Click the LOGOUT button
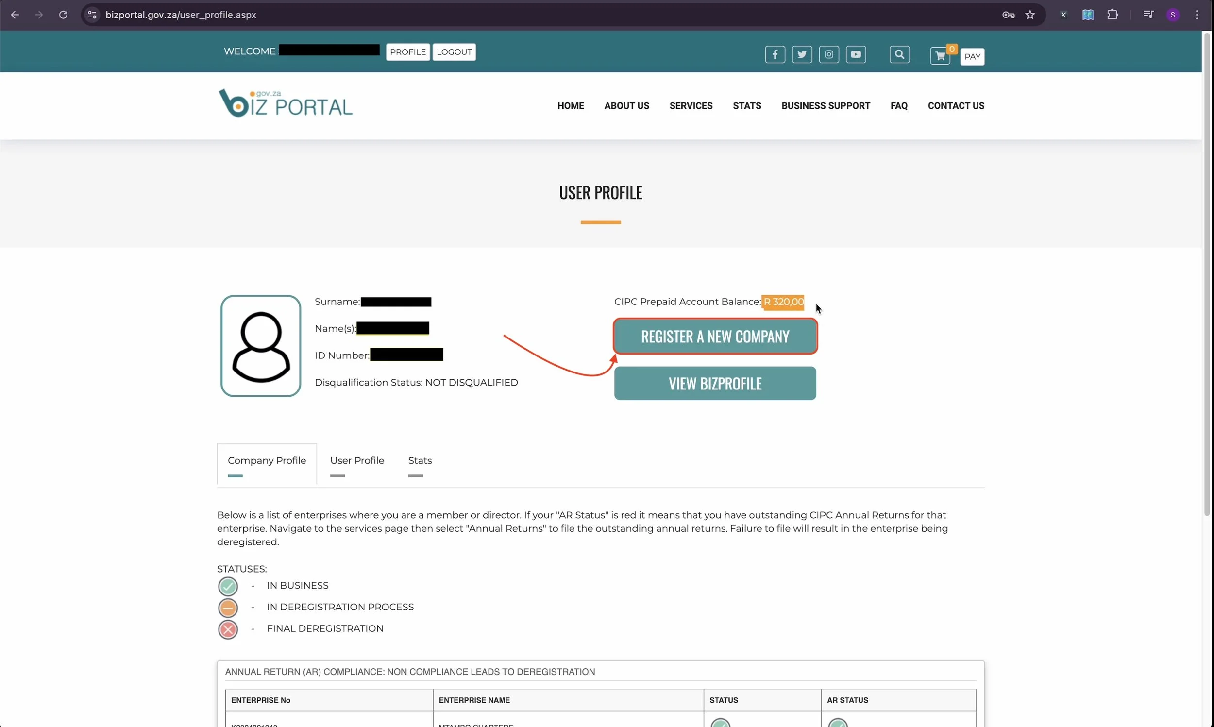Viewport: 1214px width, 727px height. [454, 52]
